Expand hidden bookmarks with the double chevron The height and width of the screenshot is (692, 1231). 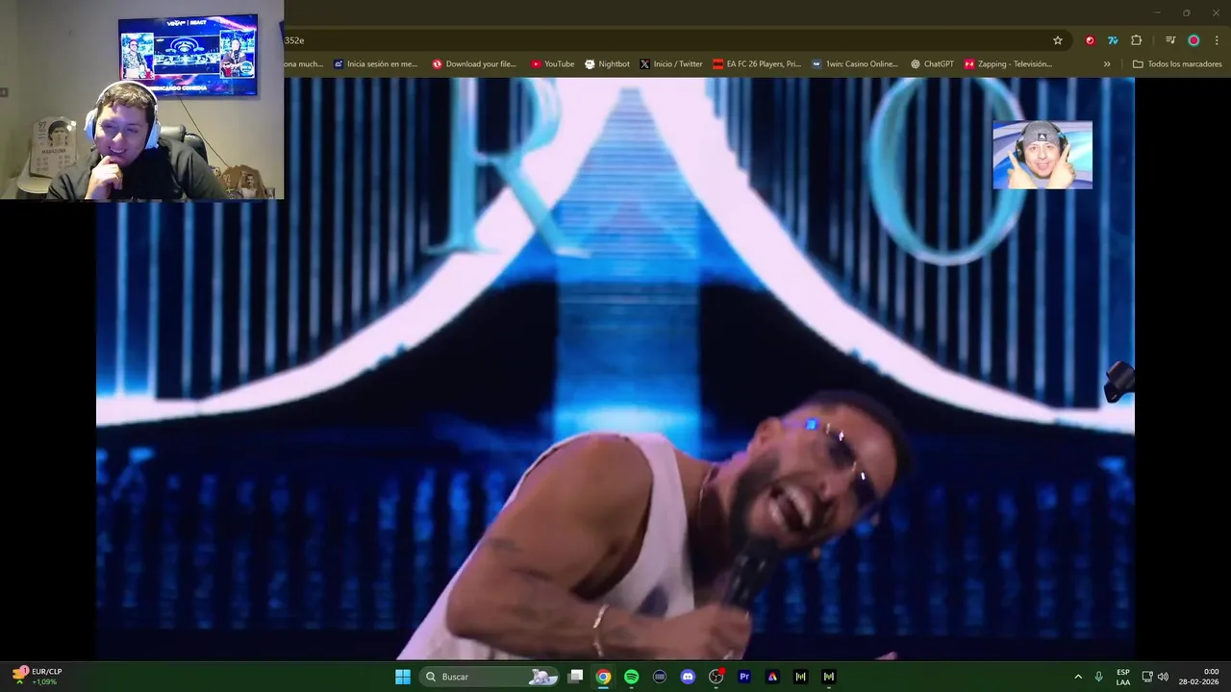point(1107,64)
